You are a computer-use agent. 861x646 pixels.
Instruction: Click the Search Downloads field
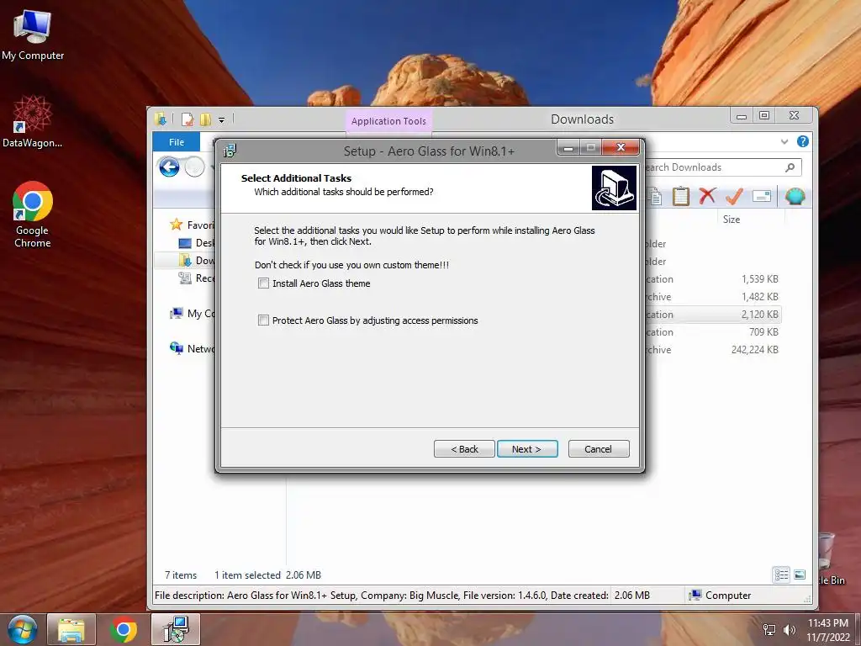714,167
